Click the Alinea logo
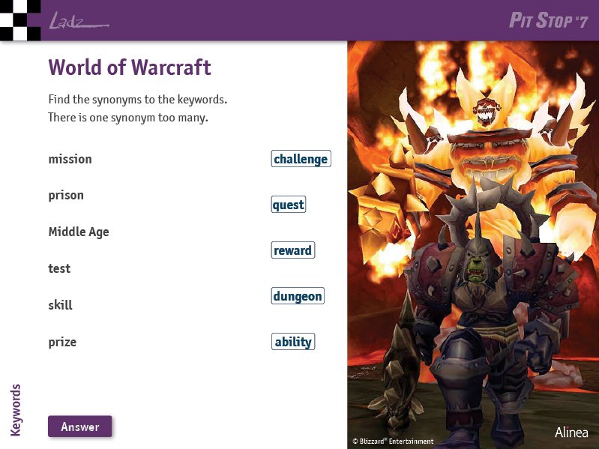 point(571,433)
